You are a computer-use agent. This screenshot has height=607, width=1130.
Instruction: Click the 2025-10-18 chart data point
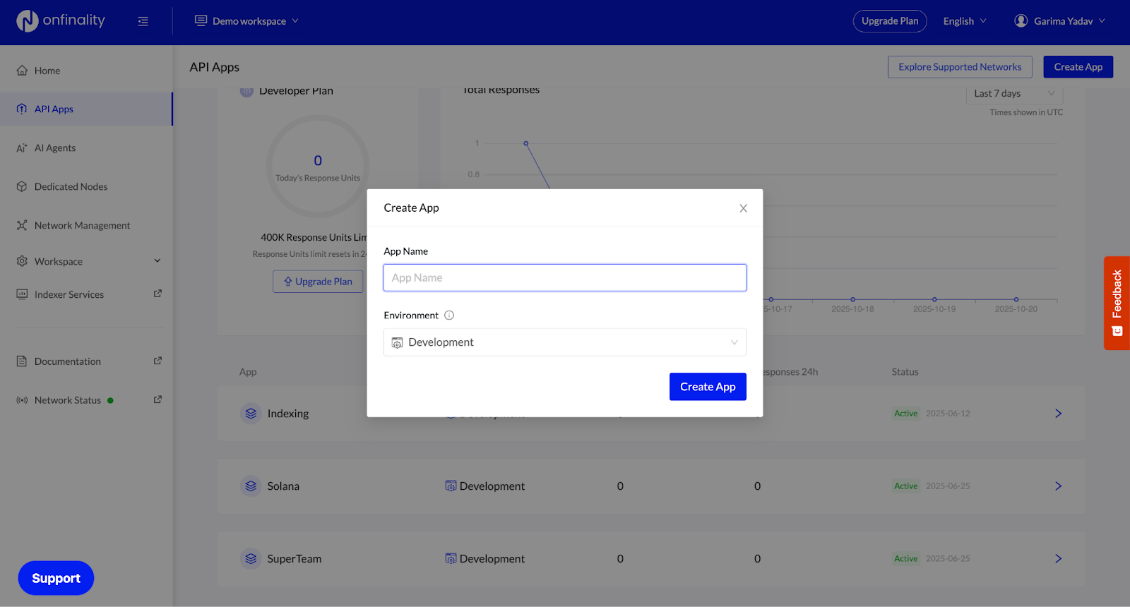tap(852, 299)
